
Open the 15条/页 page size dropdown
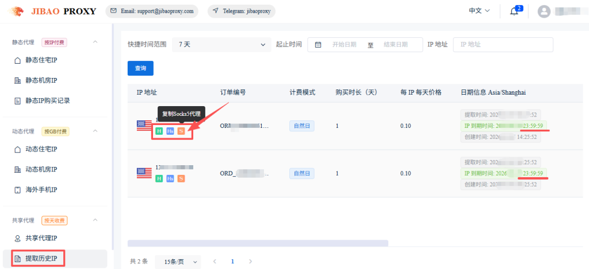[x=178, y=262]
